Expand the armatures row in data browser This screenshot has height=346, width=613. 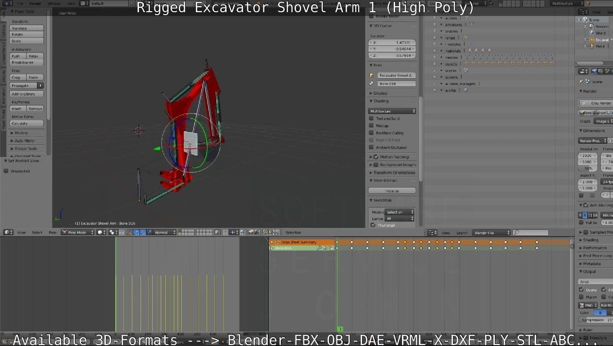pos(435,24)
